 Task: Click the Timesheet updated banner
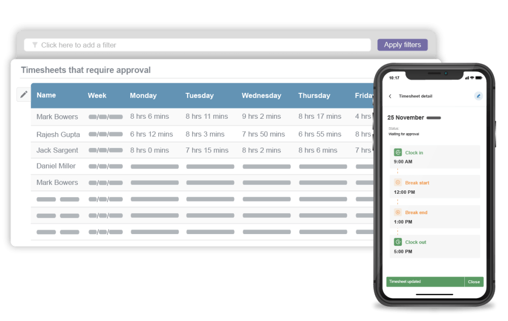coord(425,282)
